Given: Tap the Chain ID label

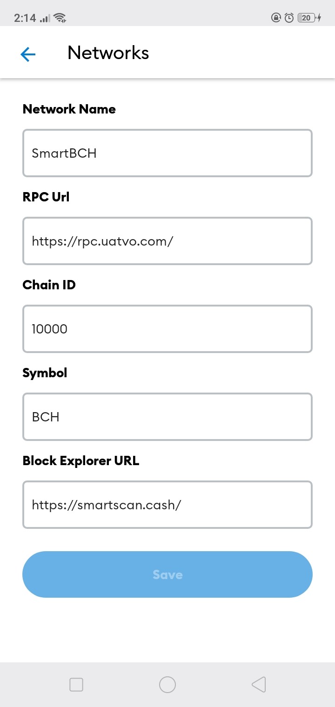Looking at the screenshot, I should (49, 285).
